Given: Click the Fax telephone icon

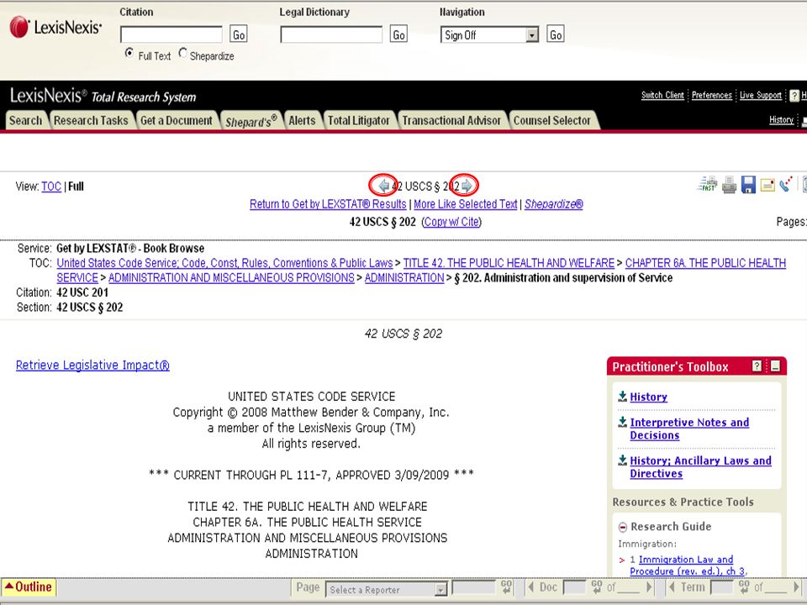Looking at the screenshot, I should [786, 184].
